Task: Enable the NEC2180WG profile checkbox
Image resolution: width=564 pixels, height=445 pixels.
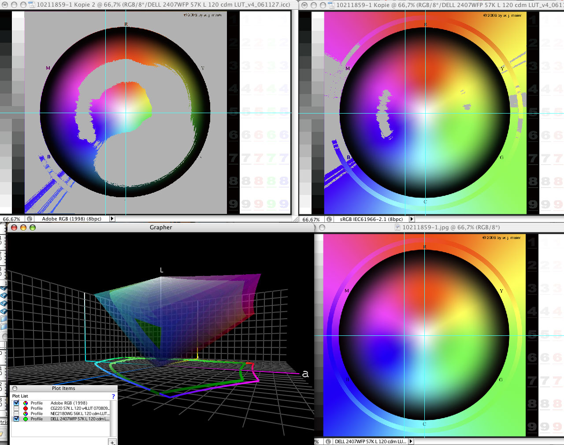Action: coord(16,414)
